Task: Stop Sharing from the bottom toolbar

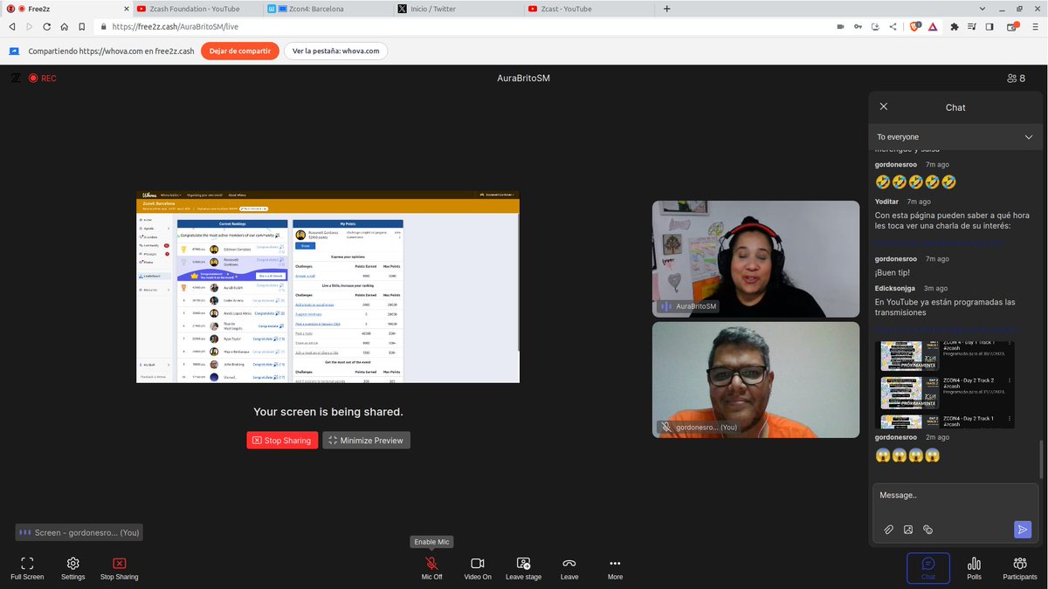Action: pyautogui.click(x=119, y=568)
